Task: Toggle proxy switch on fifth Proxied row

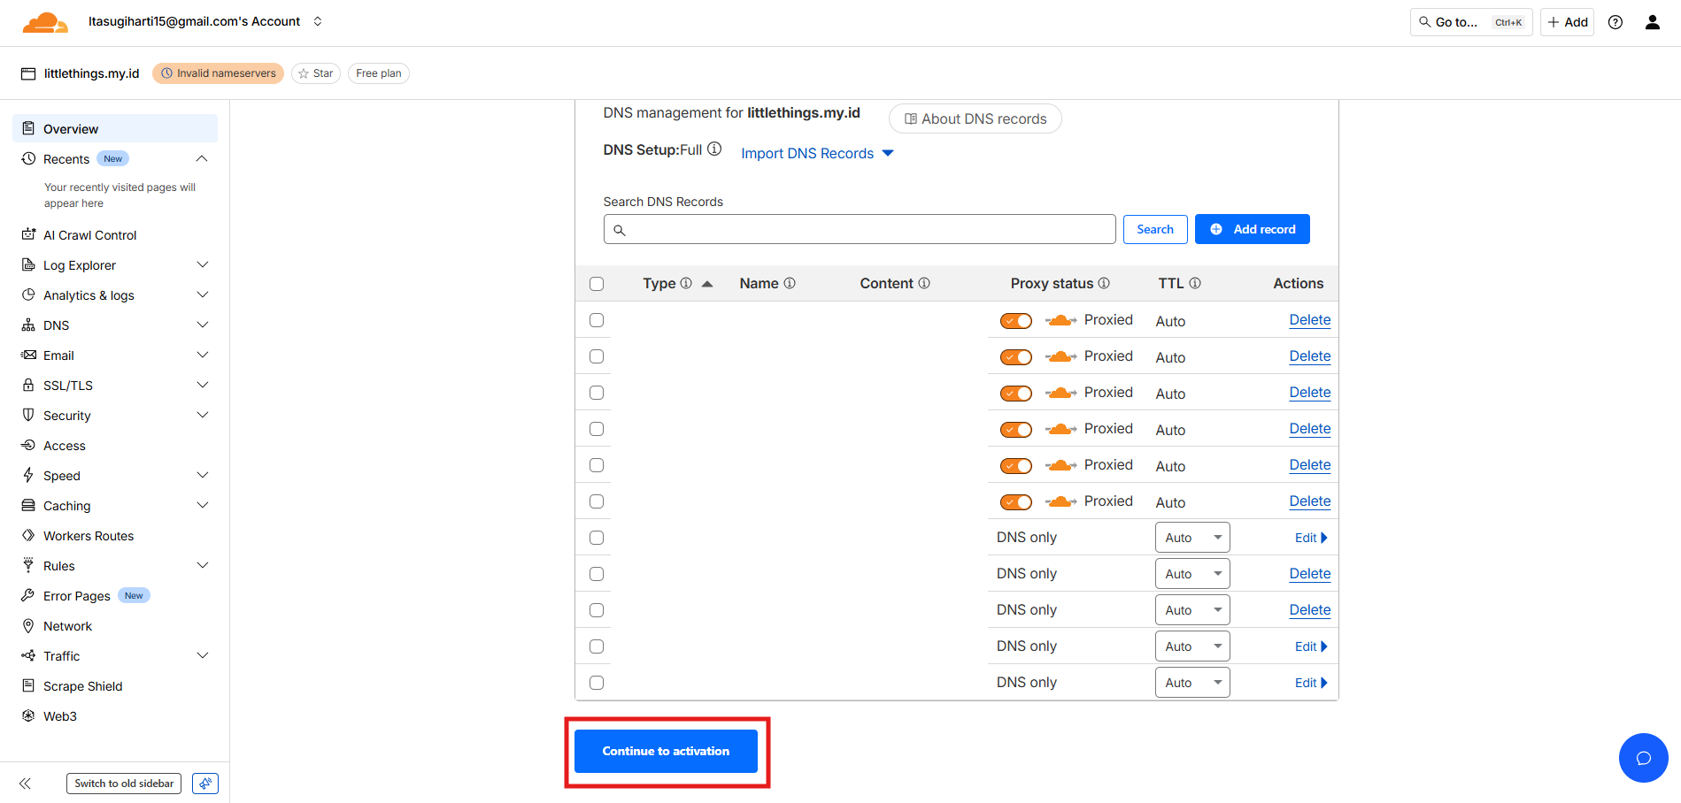Action: (1016, 466)
